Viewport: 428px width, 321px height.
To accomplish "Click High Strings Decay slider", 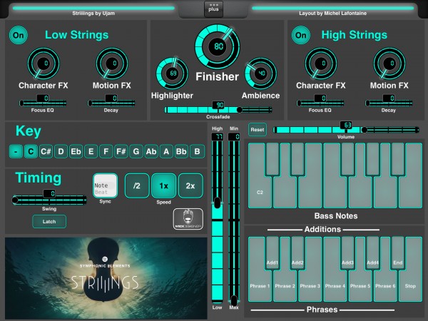I will coord(389,103).
